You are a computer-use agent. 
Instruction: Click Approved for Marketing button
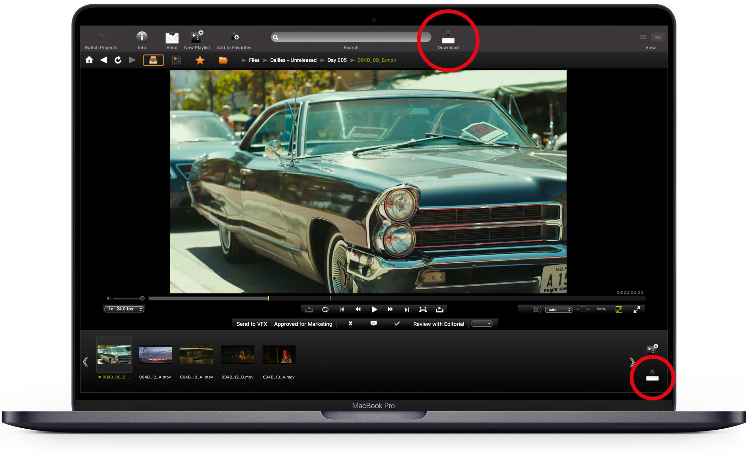pyautogui.click(x=303, y=324)
